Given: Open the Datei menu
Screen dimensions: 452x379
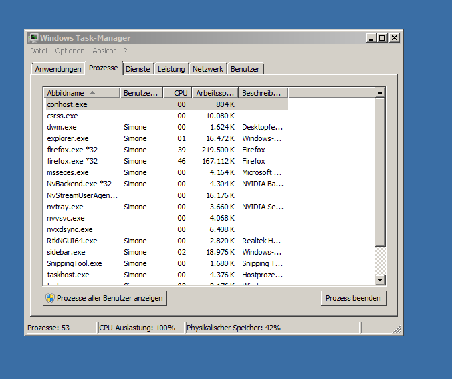Looking at the screenshot, I should pos(39,51).
